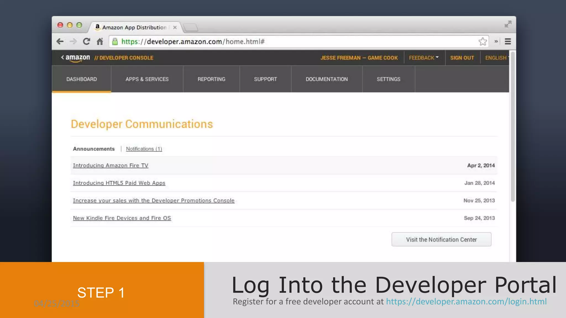The width and height of the screenshot is (566, 318).
Task: Open the Chrome hamburger menu
Action: point(508,41)
